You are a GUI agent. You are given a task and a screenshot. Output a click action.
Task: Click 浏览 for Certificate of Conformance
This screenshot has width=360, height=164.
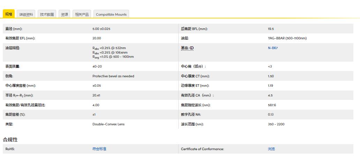[x=271, y=149]
